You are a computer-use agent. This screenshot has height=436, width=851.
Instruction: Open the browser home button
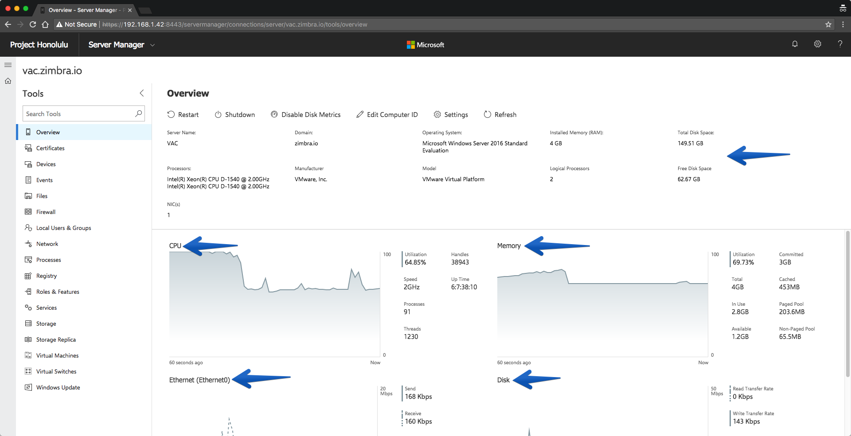(x=45, y=24)
